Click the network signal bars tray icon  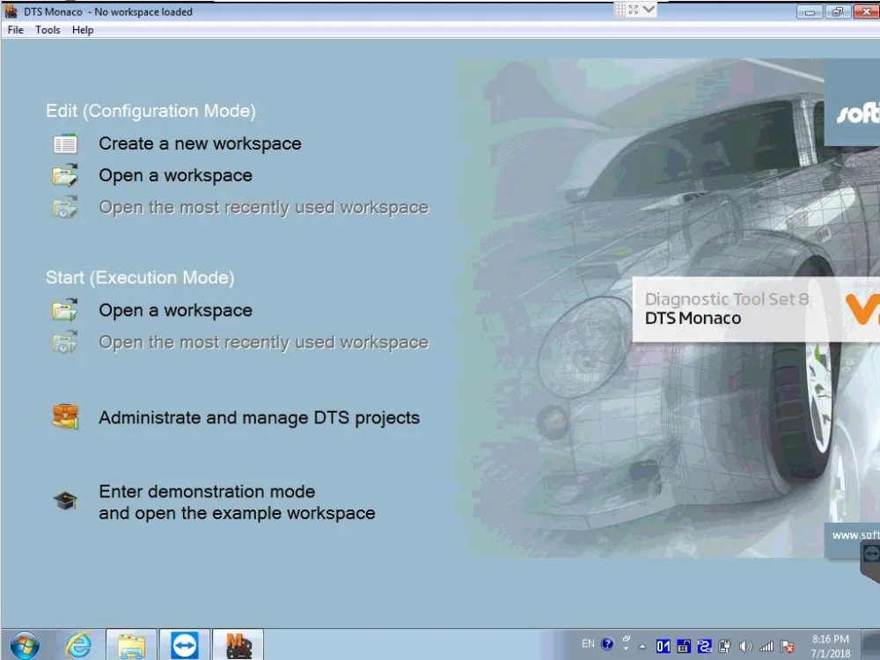(x=766, y=646)
